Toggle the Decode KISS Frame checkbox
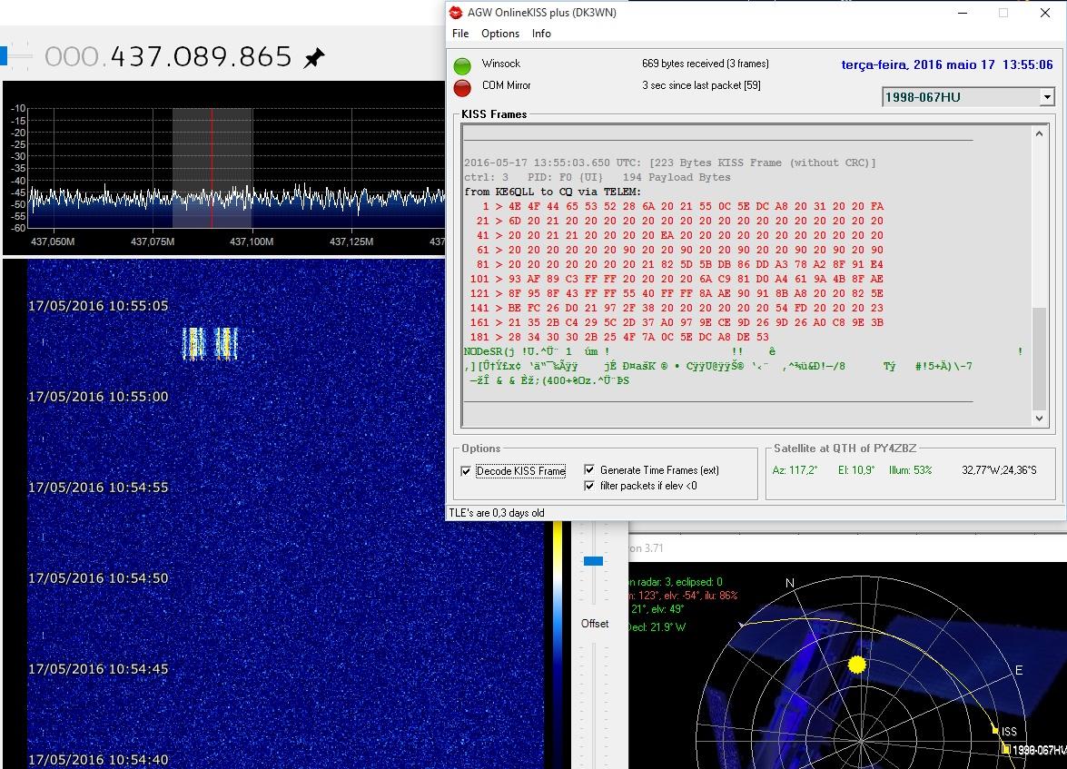Image resolution: width=1067 pixels, height=769 pixels. point(467,471)
